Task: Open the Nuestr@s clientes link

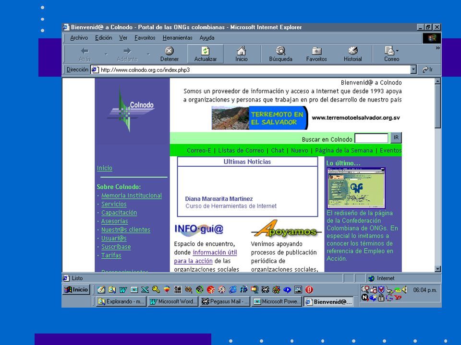Action: click(125, 230)
